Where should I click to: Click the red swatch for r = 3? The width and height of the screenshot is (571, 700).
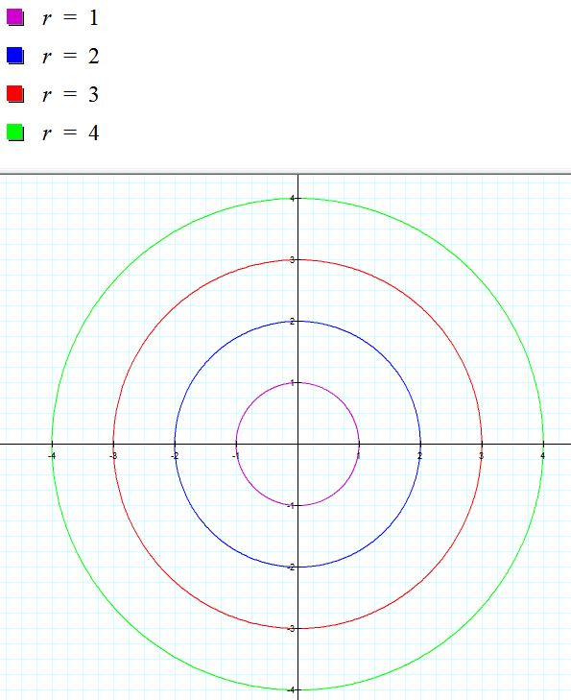tap(15, 94)
